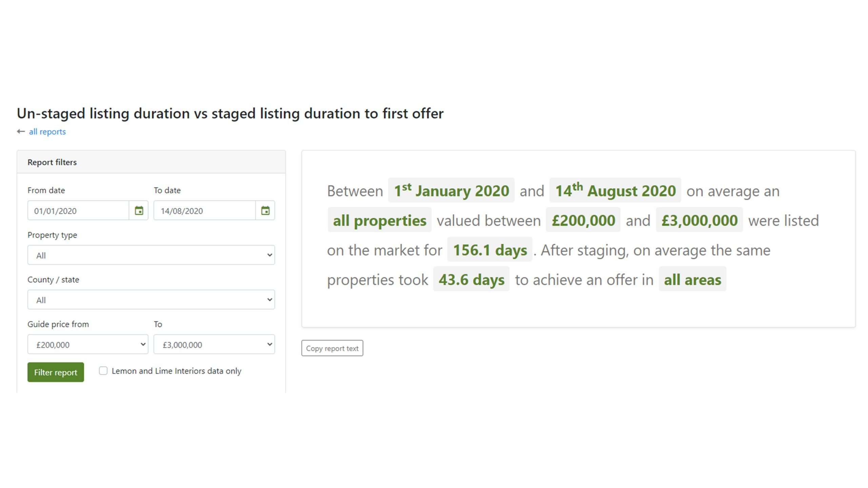Open the County / state dropdown
Screen dimensions: 868x488
click(x=151, y=300)
